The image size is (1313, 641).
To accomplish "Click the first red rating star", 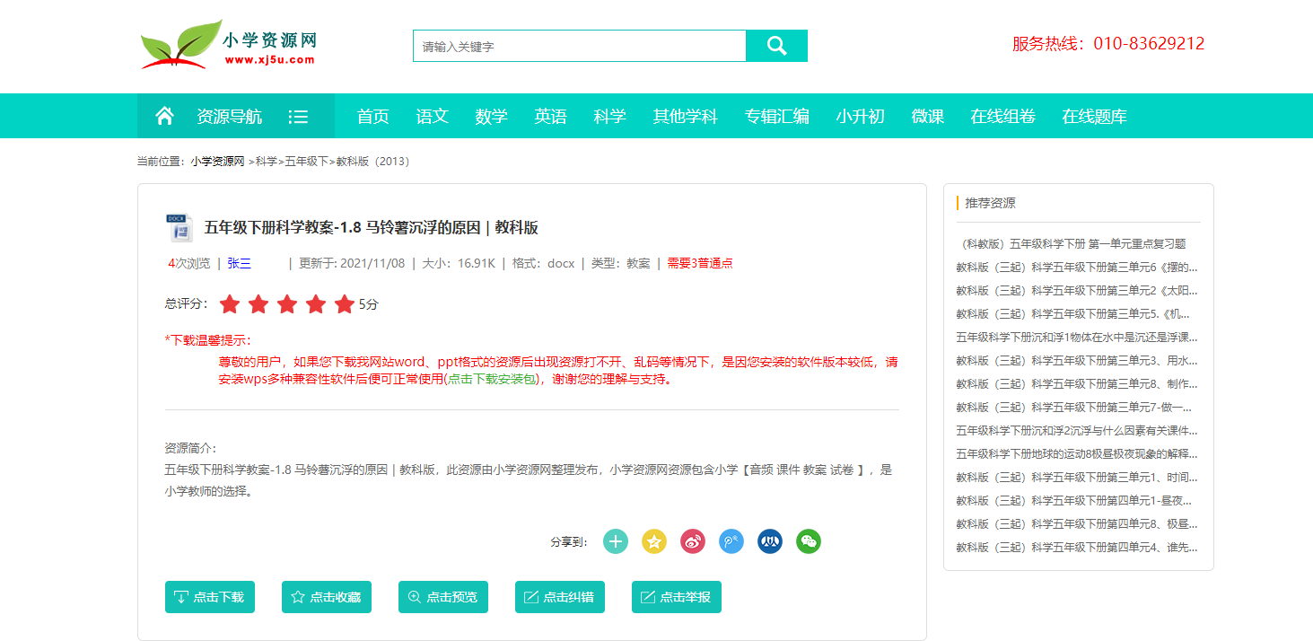I will (x=230, y=304).
